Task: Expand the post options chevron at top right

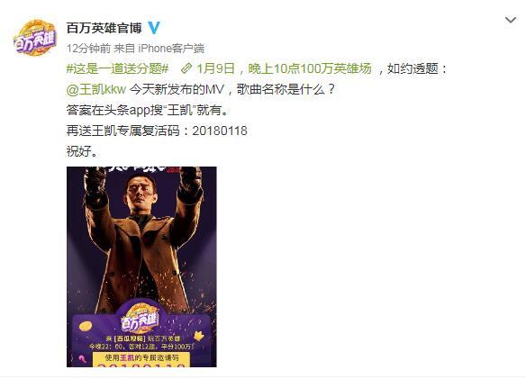Action: pos(511,20)
